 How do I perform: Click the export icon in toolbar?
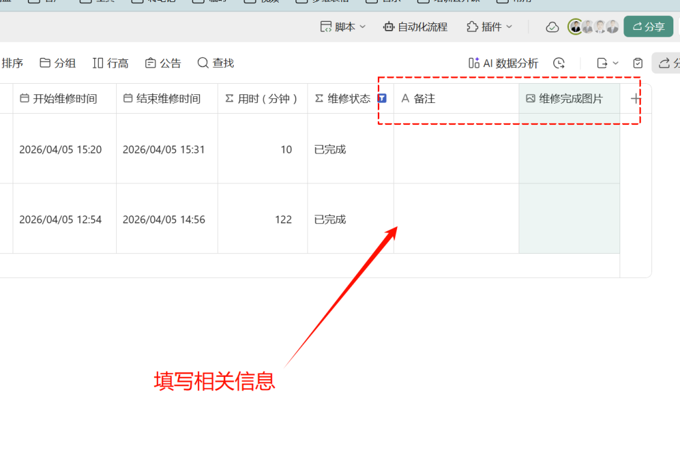[x=602, y=63]
